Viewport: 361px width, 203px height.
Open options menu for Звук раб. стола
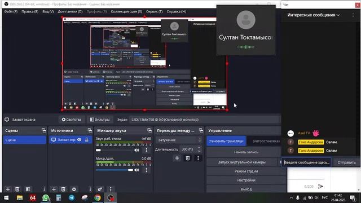click(147, 151)
